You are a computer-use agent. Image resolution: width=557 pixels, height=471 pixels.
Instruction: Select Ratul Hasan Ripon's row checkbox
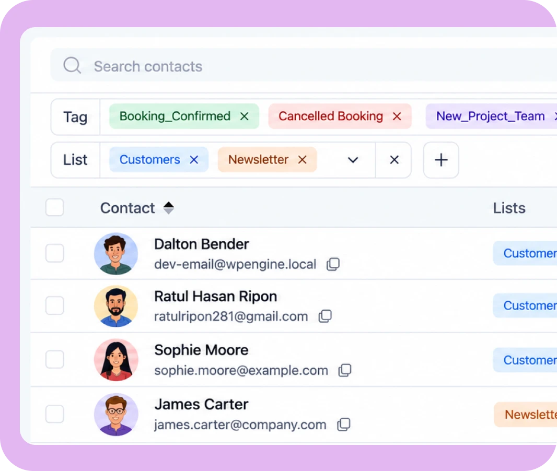pyautogui.click(x=55, y=305)
